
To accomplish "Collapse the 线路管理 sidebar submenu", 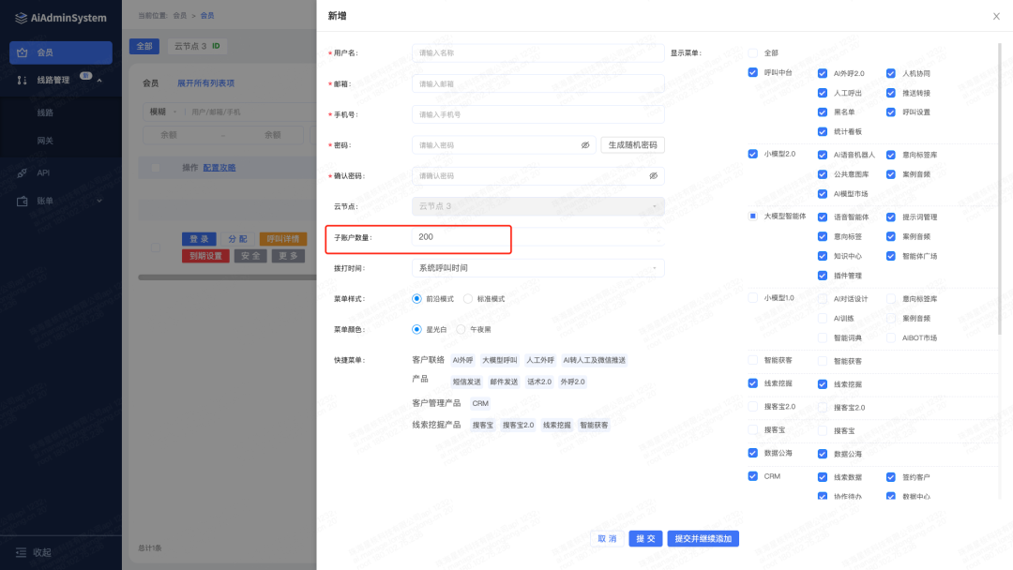I will (x=99, y=81).
